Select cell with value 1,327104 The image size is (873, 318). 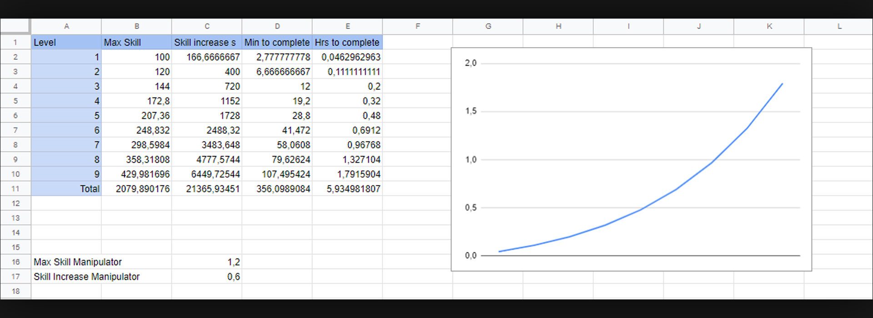coord(347,159)
